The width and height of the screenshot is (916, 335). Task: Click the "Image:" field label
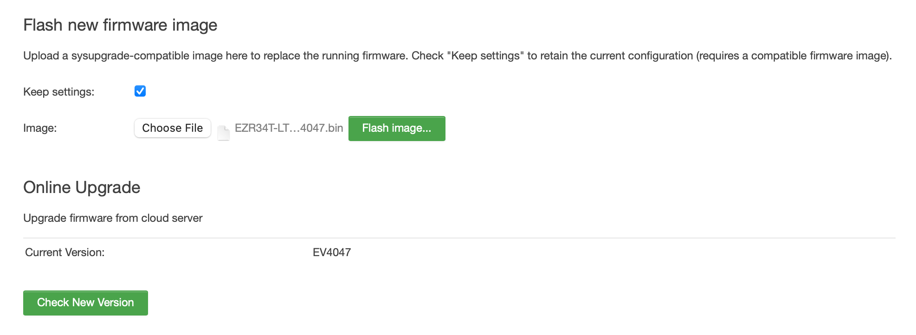click(40, 128)
